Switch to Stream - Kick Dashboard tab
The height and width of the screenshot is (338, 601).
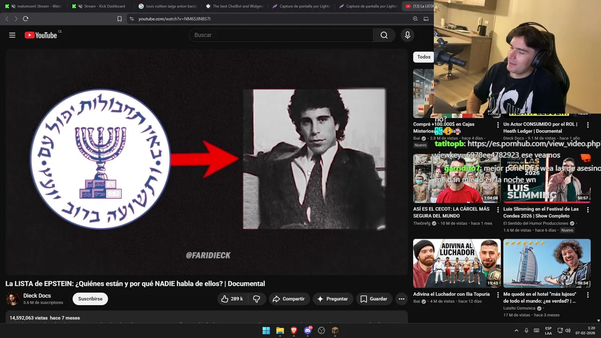(100, 6)
